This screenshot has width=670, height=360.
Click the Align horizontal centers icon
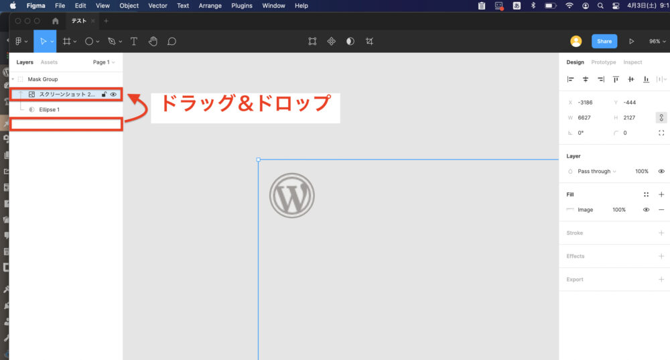586,79
